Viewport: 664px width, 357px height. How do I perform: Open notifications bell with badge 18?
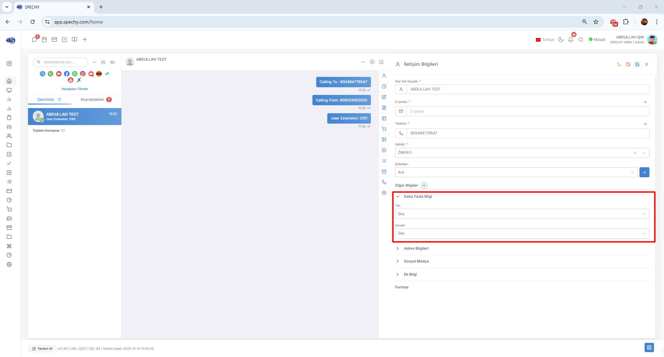tap(571, 39)
